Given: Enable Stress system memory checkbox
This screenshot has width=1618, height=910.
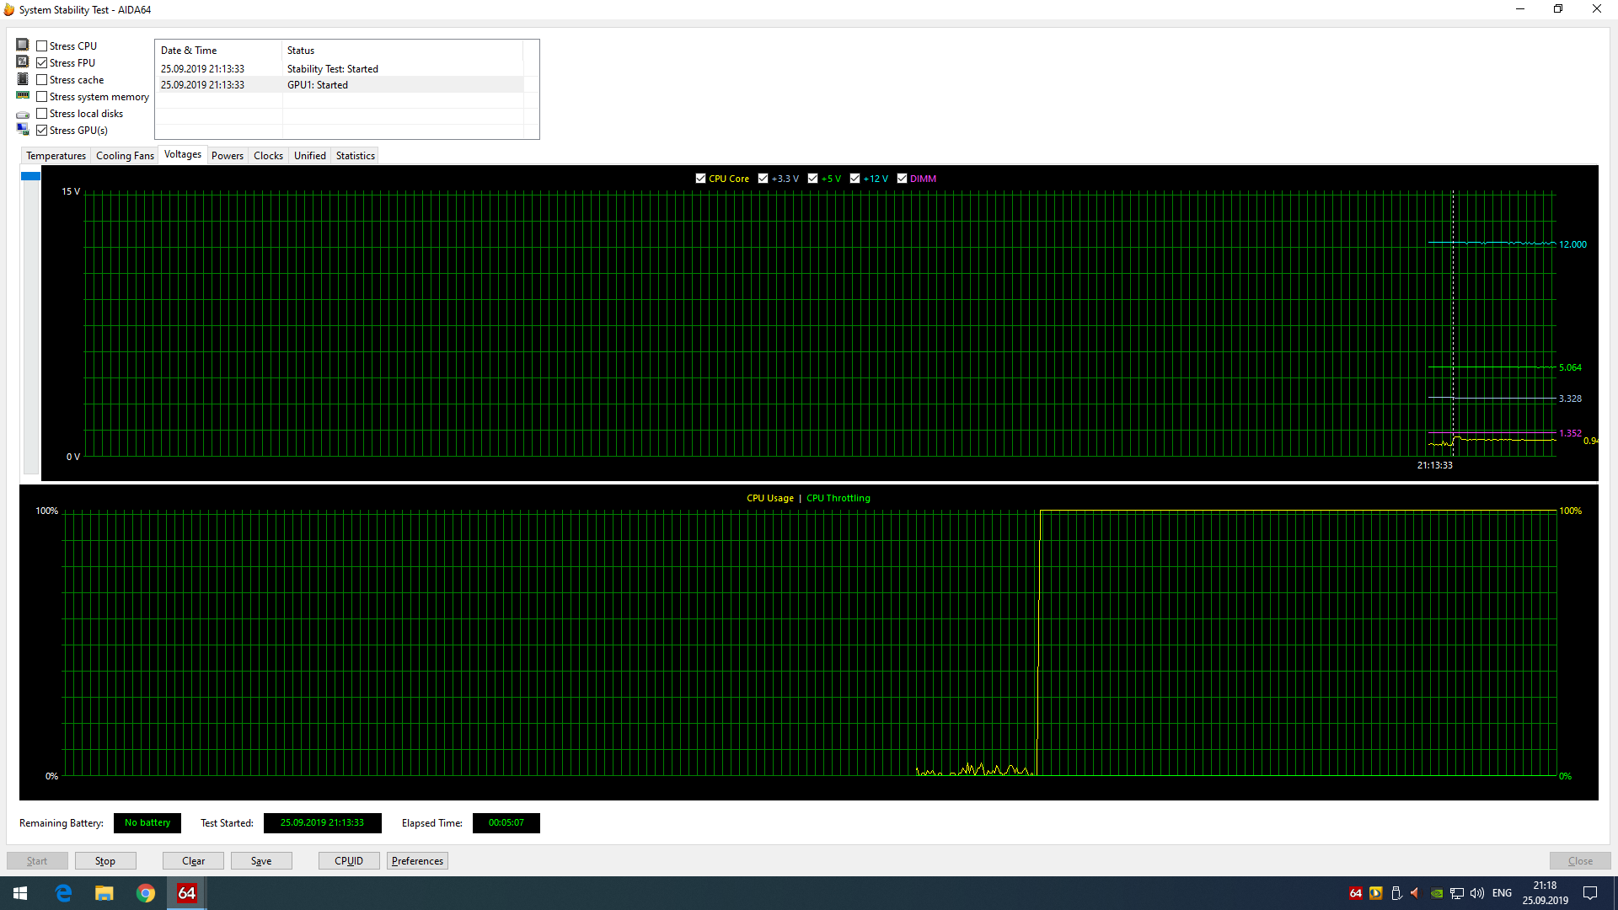Looking at the screenshot, I should pyautogui.click(x=42, y=97).
